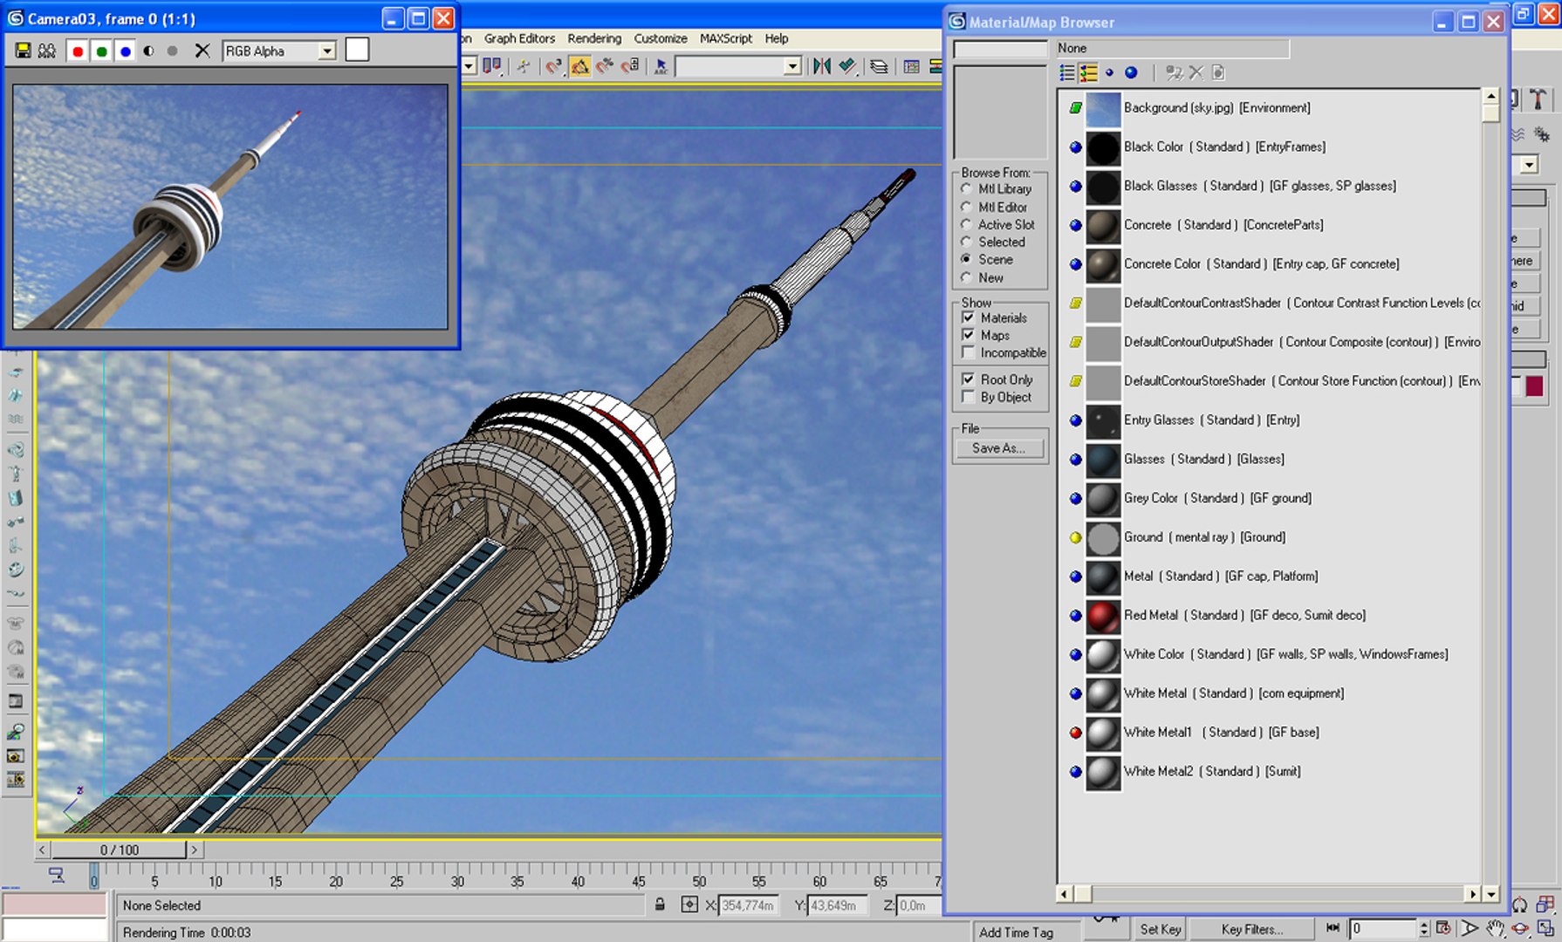Switch browser to View List mode
Screen dimensions: 1562x942
point(1066,72)
